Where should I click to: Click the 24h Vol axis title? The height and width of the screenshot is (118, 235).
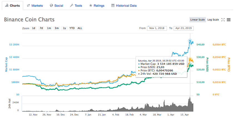(10, 104)
